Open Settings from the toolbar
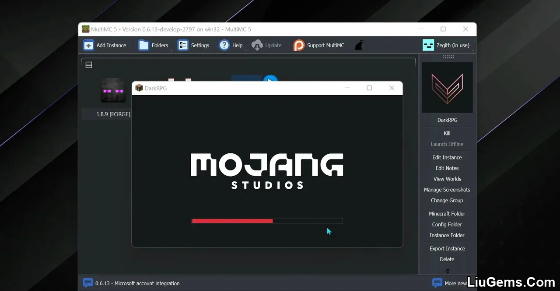 point(193,45)
